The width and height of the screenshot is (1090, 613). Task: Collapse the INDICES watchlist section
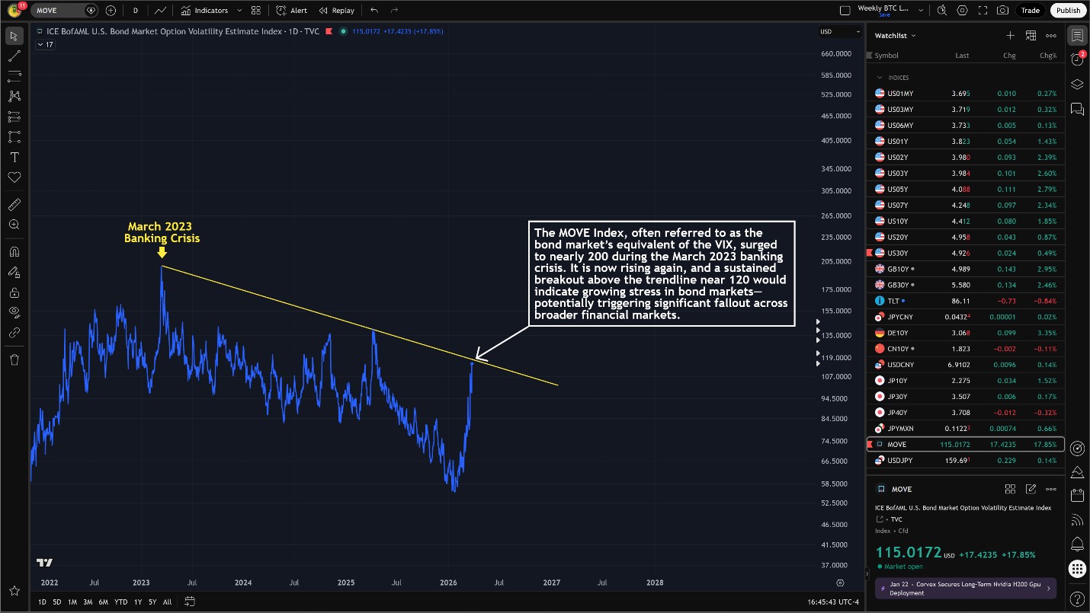coord(879,78)
